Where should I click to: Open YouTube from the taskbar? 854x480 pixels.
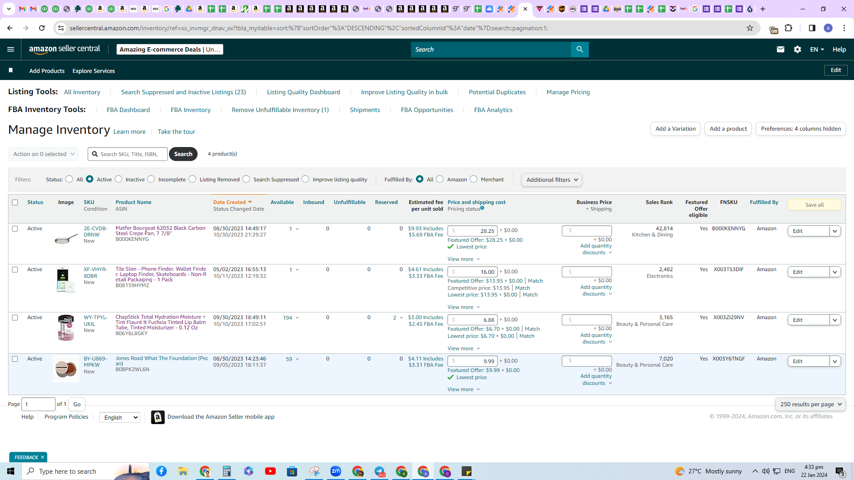tap(270, 471)
